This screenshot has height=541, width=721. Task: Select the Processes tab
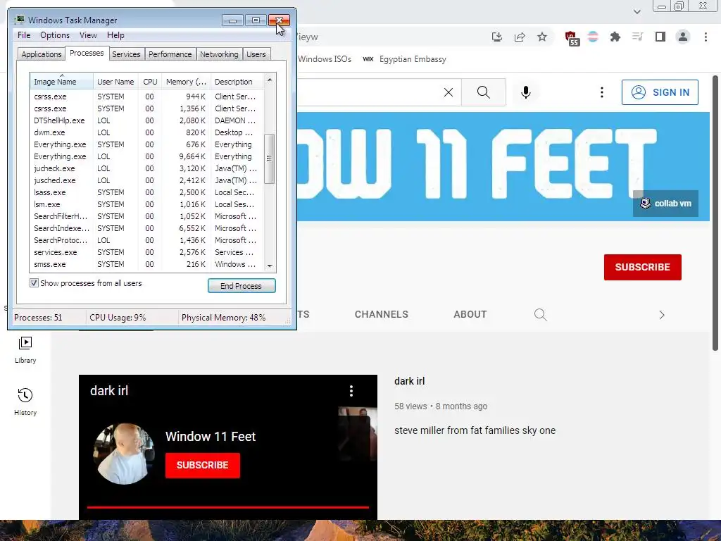(x=87, y=54)
